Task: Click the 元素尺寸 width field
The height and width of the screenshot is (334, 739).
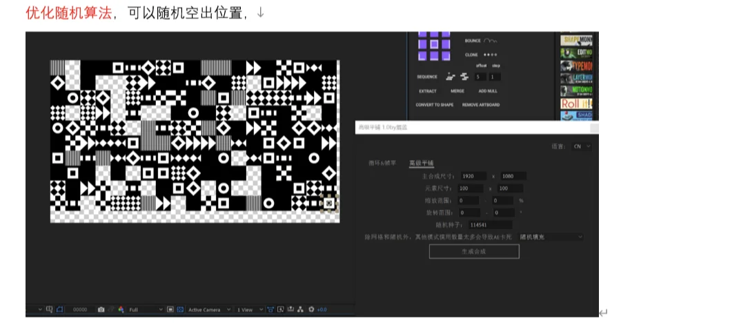Action: (471, 188)
